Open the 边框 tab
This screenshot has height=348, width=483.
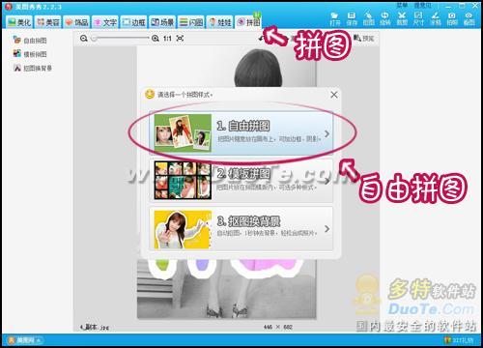pyautogui.click(x=133, y=22)
